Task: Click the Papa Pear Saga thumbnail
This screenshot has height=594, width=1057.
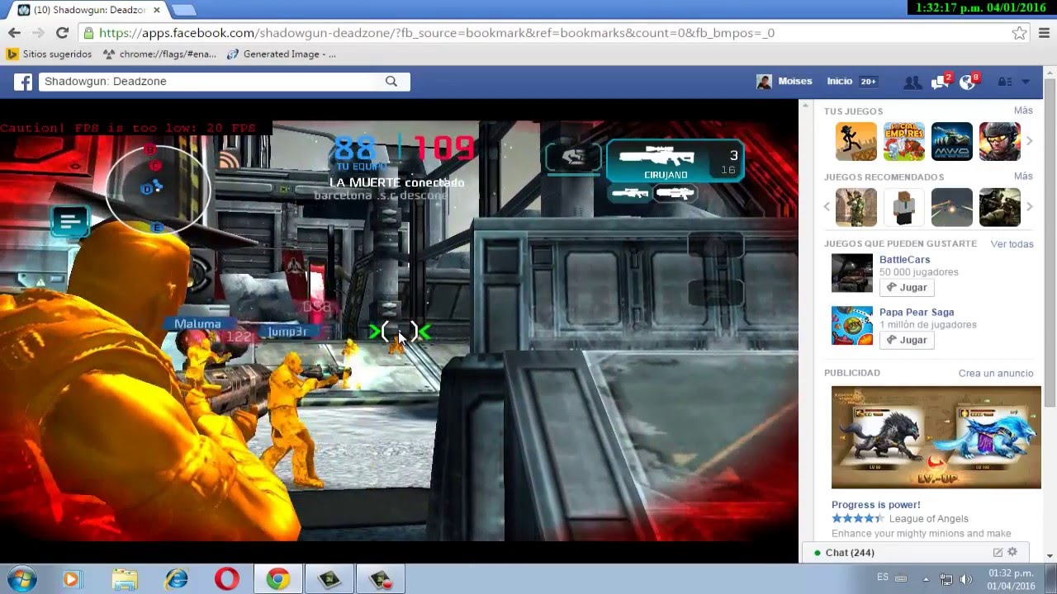Action: click(x=852, y=326)
